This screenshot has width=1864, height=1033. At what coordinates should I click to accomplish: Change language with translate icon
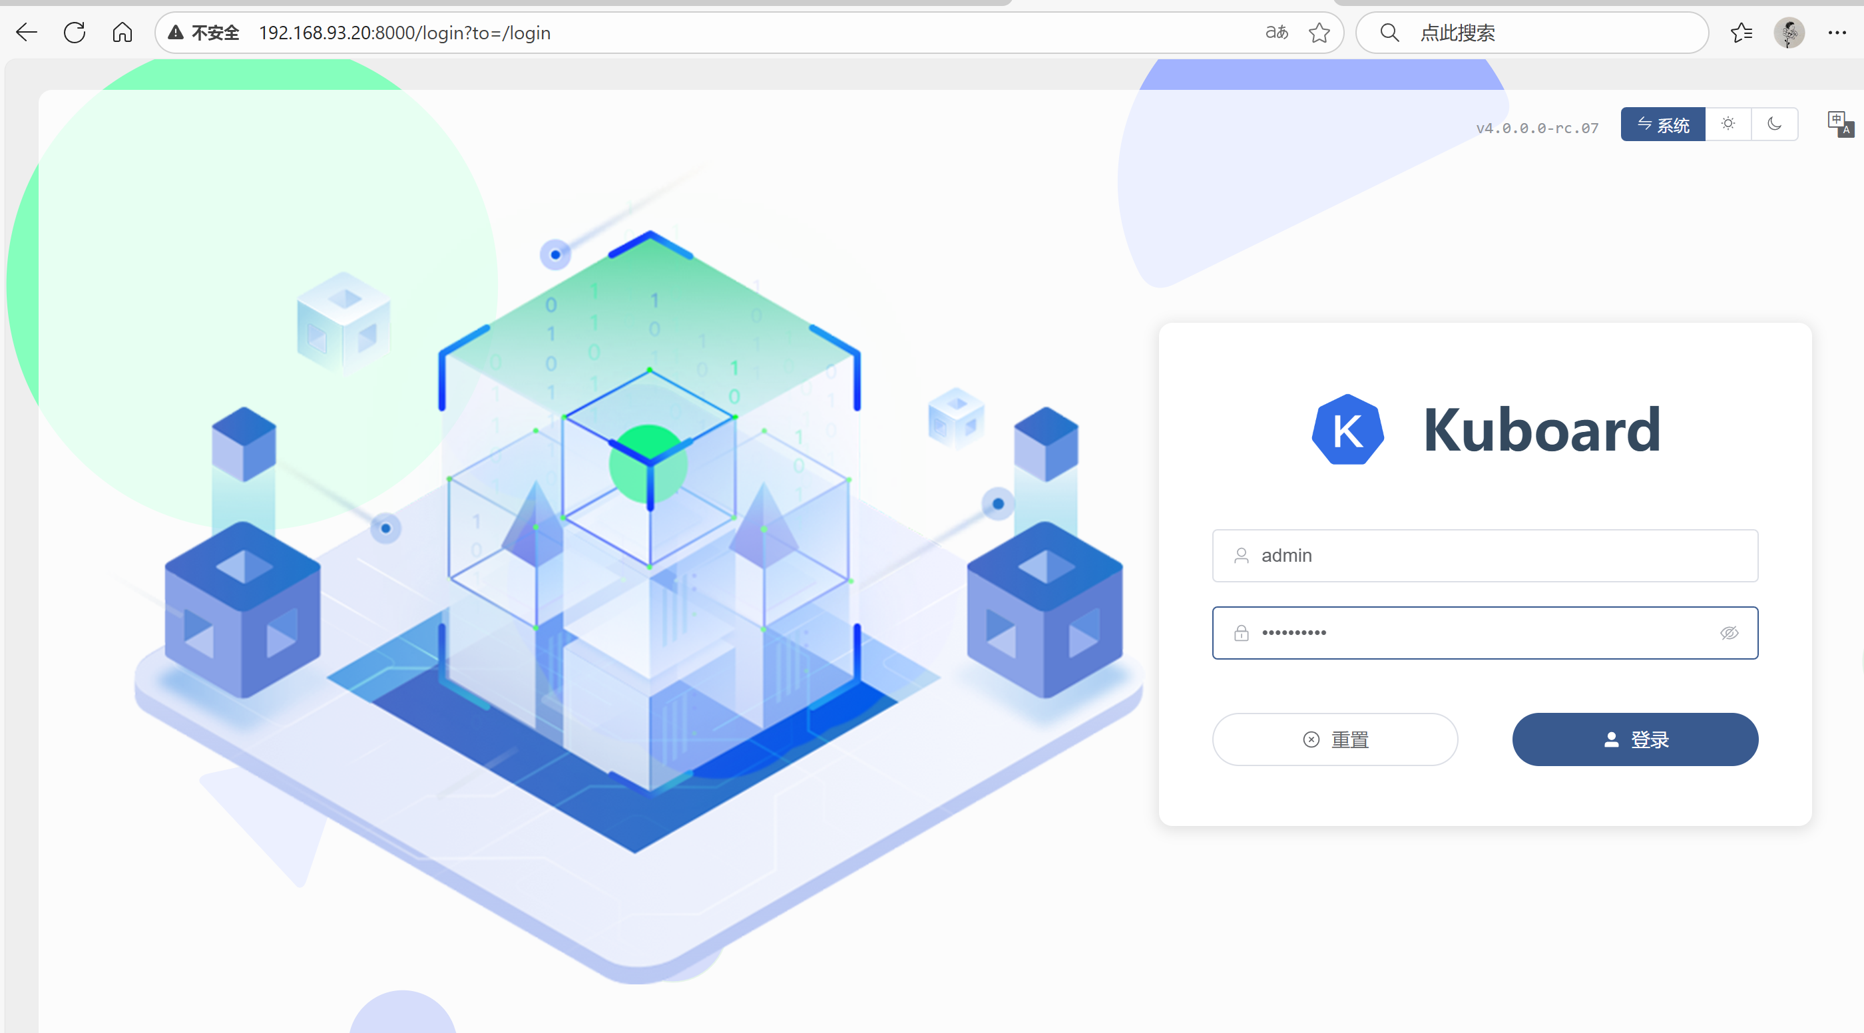pyautogui.click(x=1840, y=124)
